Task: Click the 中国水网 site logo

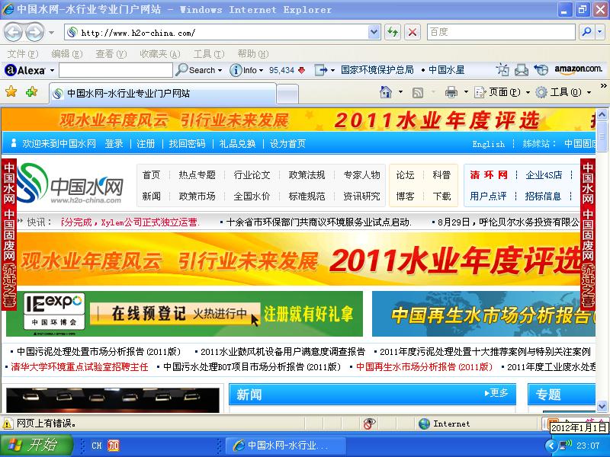Action: (71, 184)
